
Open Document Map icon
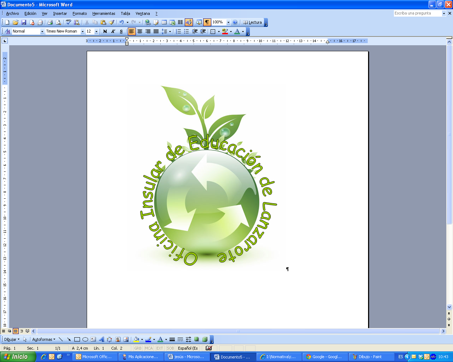(199, 22)
